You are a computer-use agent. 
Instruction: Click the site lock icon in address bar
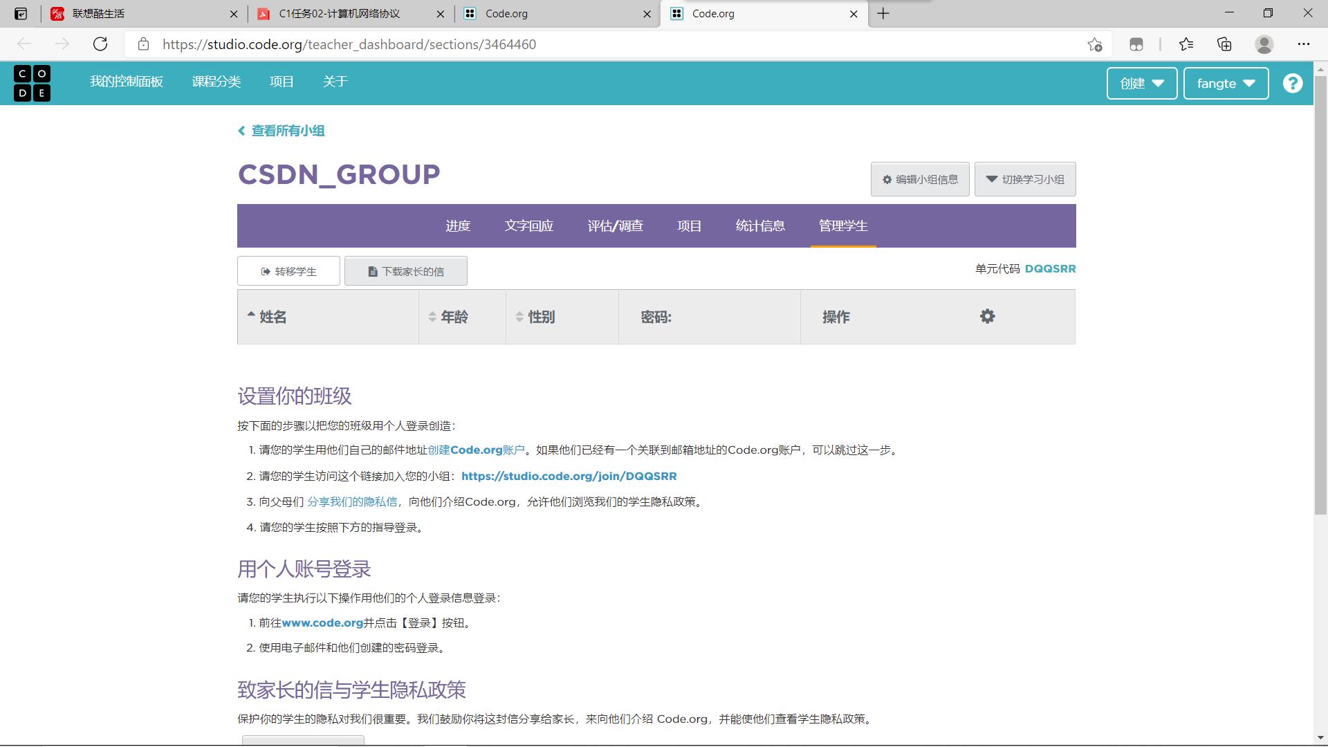143,44
